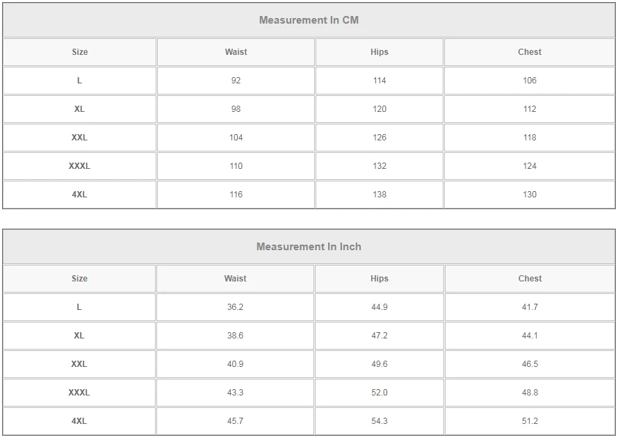Click the chest value 46.5 in inches

pos(530,364)
